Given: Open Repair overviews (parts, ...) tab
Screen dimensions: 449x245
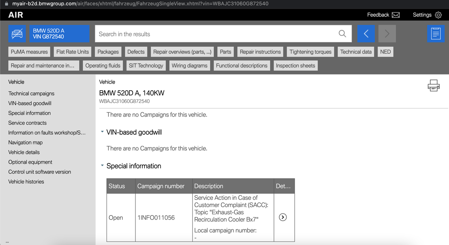Looking at the screenshot, I should click(182, 52).
